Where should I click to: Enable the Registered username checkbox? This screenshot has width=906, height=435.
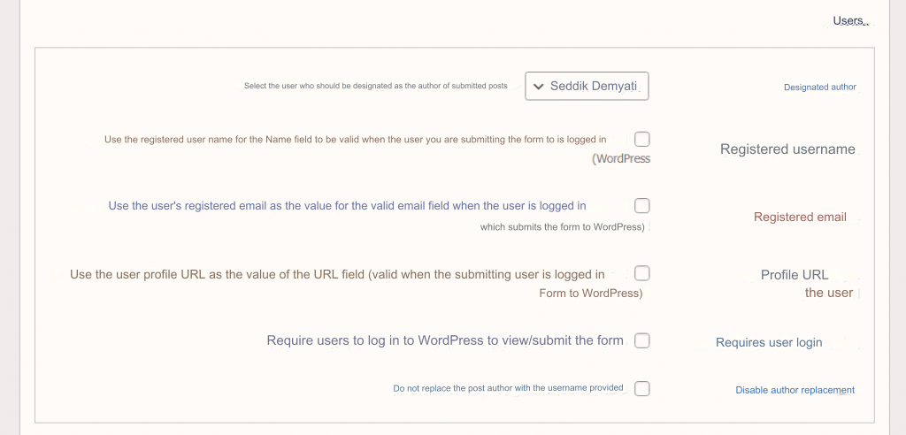pyautogui.click(x=642, y=139)
